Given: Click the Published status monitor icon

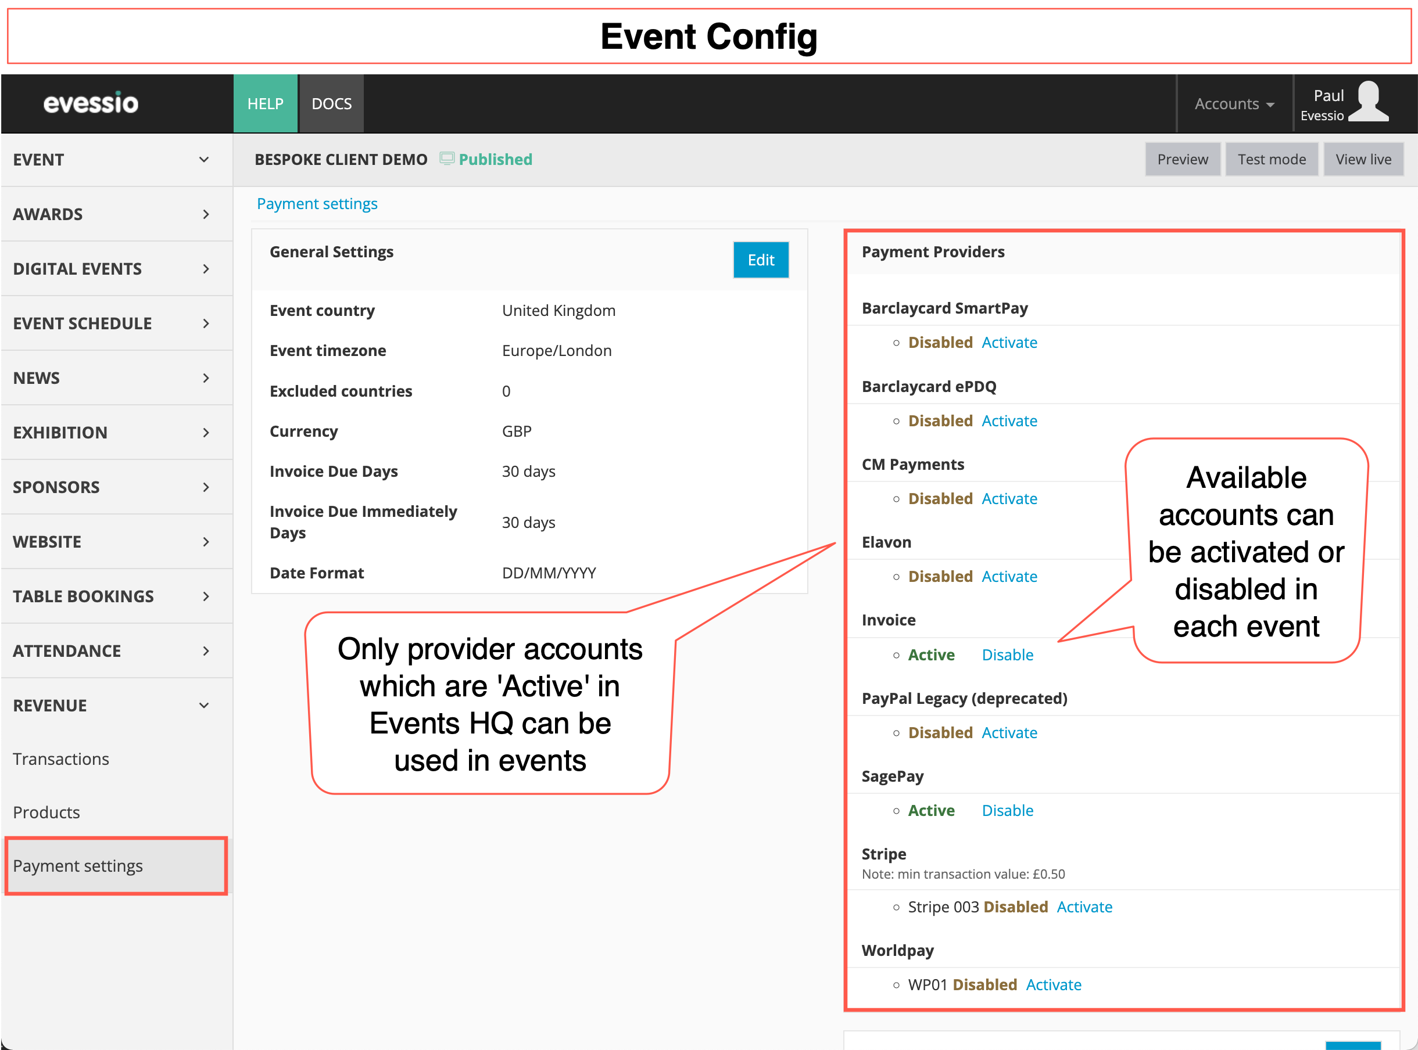Looking at the screenshot, I should 447,159.
